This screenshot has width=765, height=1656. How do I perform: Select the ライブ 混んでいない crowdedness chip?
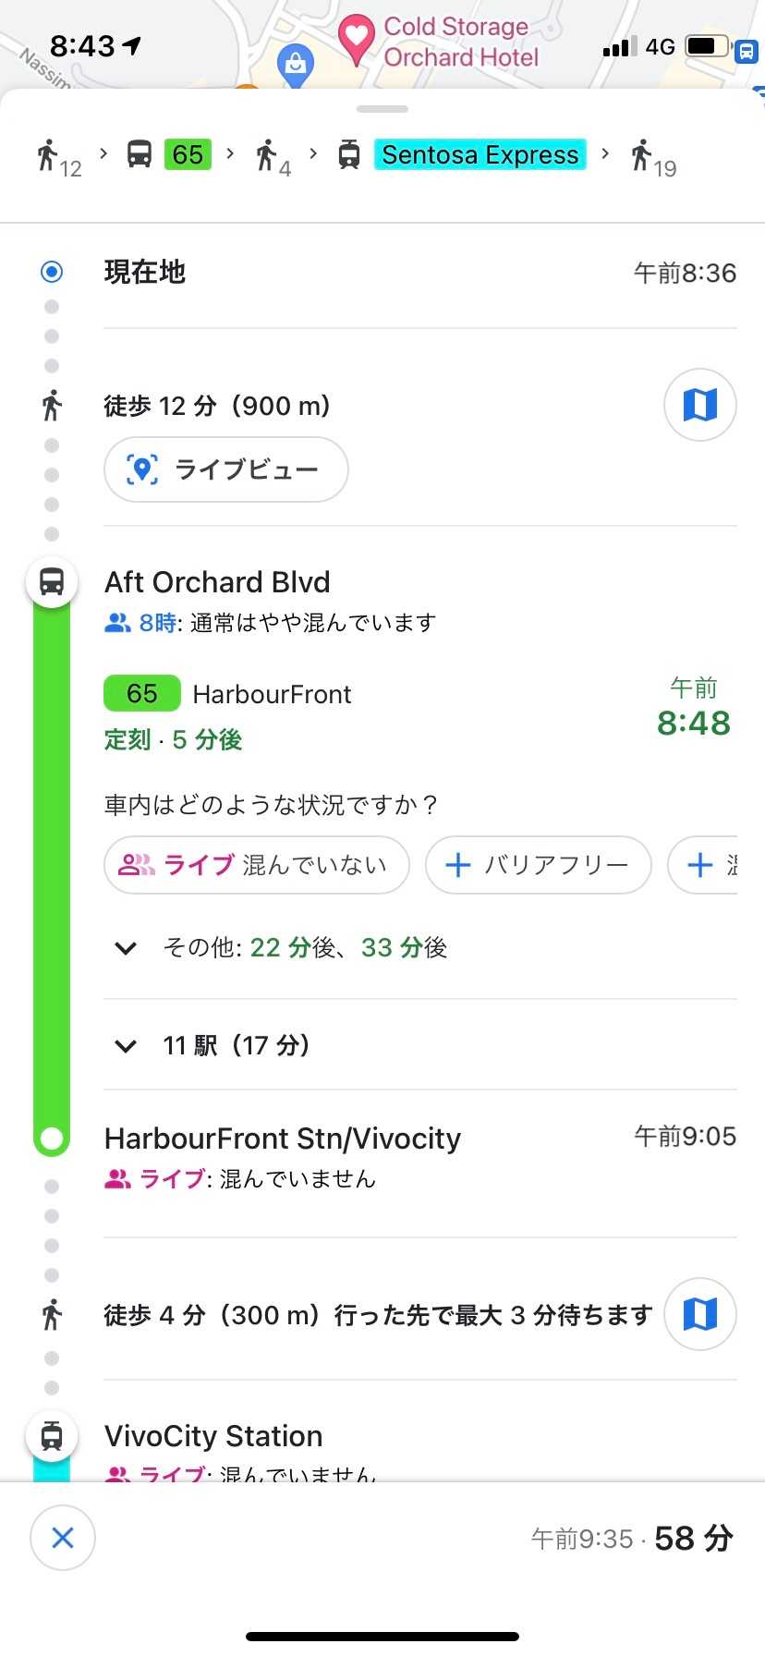(257, 865)
